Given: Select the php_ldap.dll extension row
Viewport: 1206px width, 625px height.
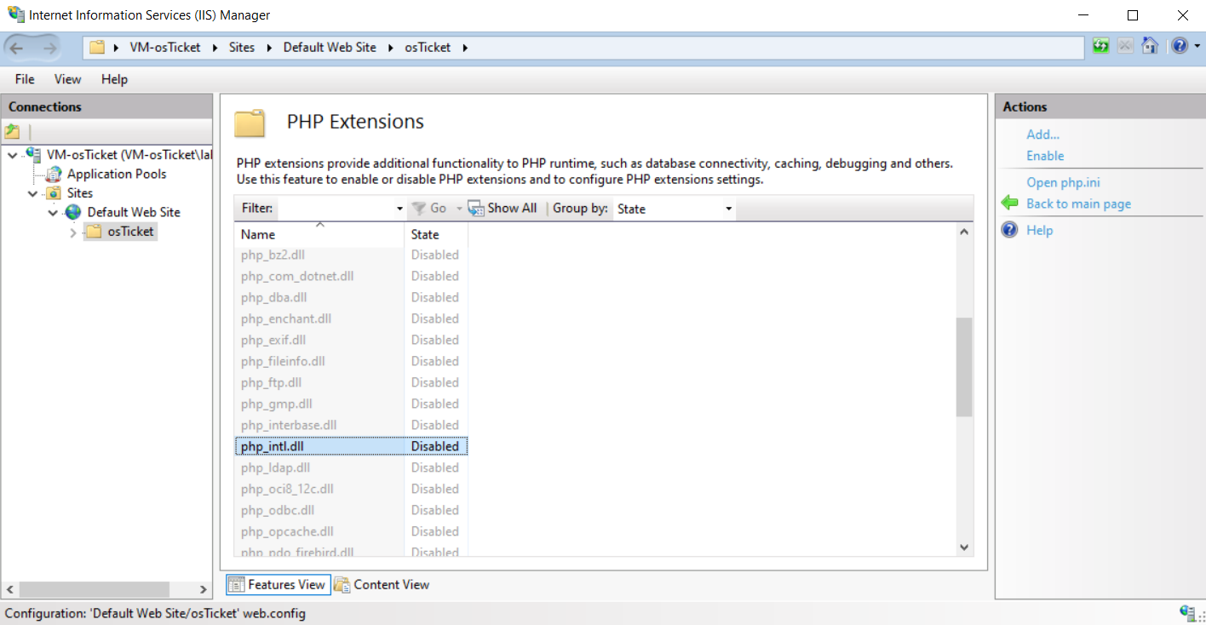Looking at the screenshot, I should (x=351, y=467).
